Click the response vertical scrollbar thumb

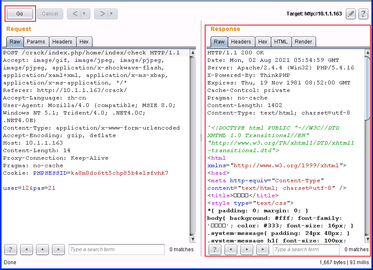click(x=368, y=89)
